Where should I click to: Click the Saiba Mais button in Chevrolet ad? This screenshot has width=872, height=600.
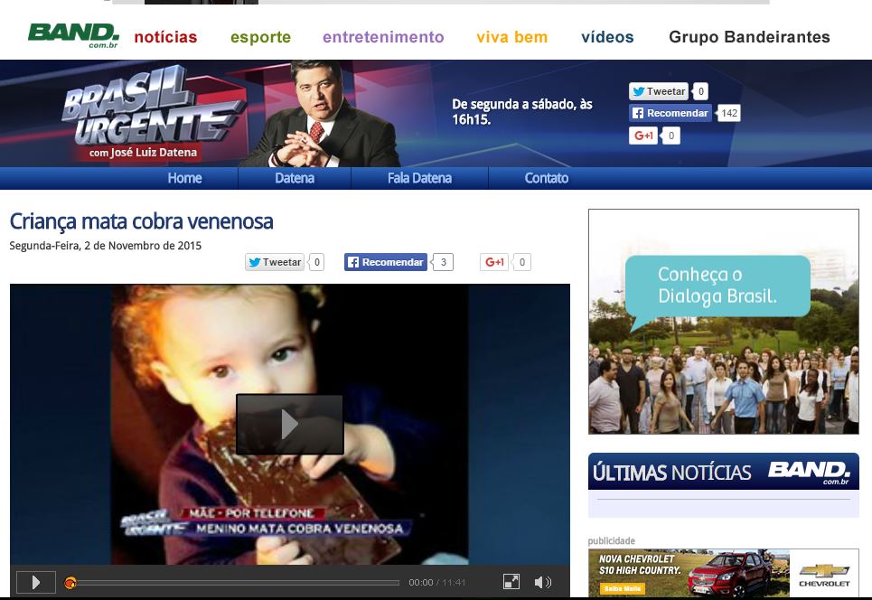pos(623,588)
